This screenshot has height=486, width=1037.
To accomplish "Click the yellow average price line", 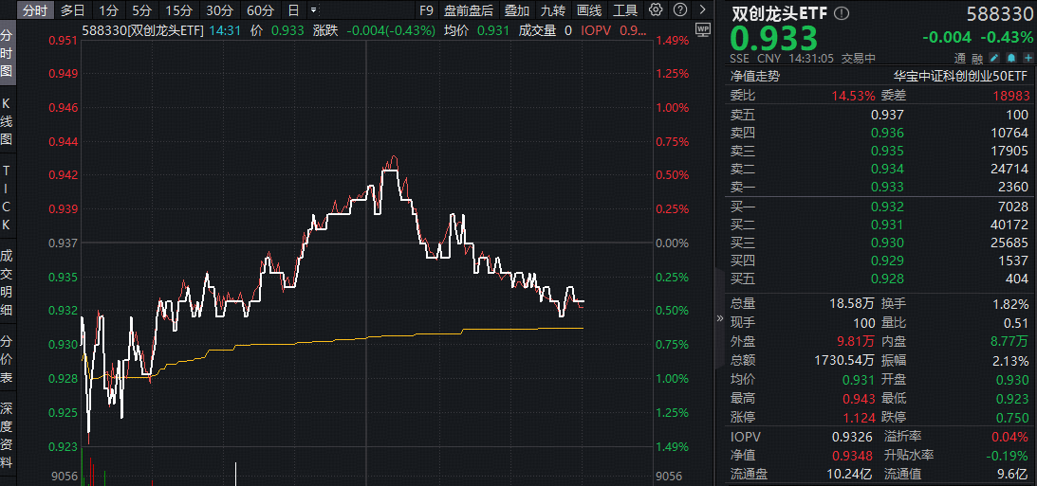I will point(380,336).
